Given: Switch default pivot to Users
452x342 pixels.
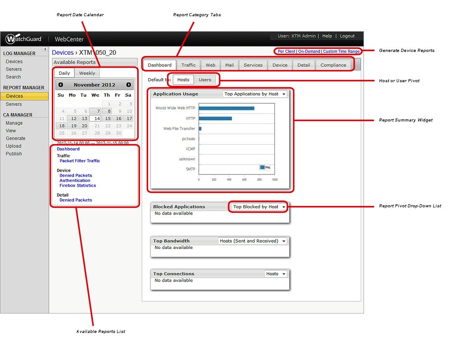Looking at the screenshot, I should pyautogui.click(x=205, y=80).
